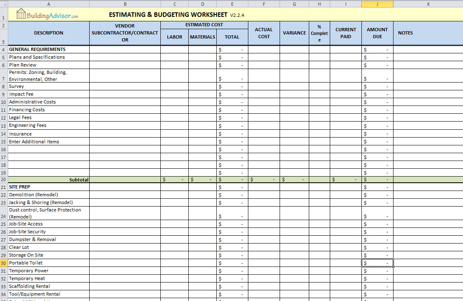Select the Portable Toilet cell
The width and height of the screenshot is (463, 301).
click(x=49, y=263)
